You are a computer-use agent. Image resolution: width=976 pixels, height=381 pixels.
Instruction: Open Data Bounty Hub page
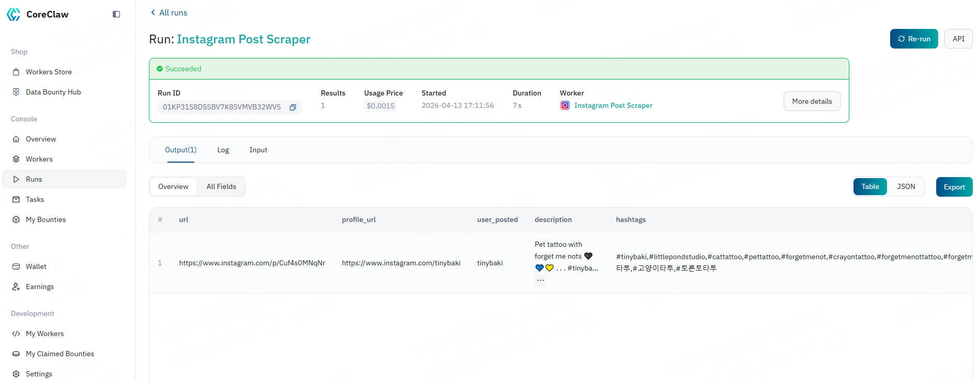click(x=53, y=92)
